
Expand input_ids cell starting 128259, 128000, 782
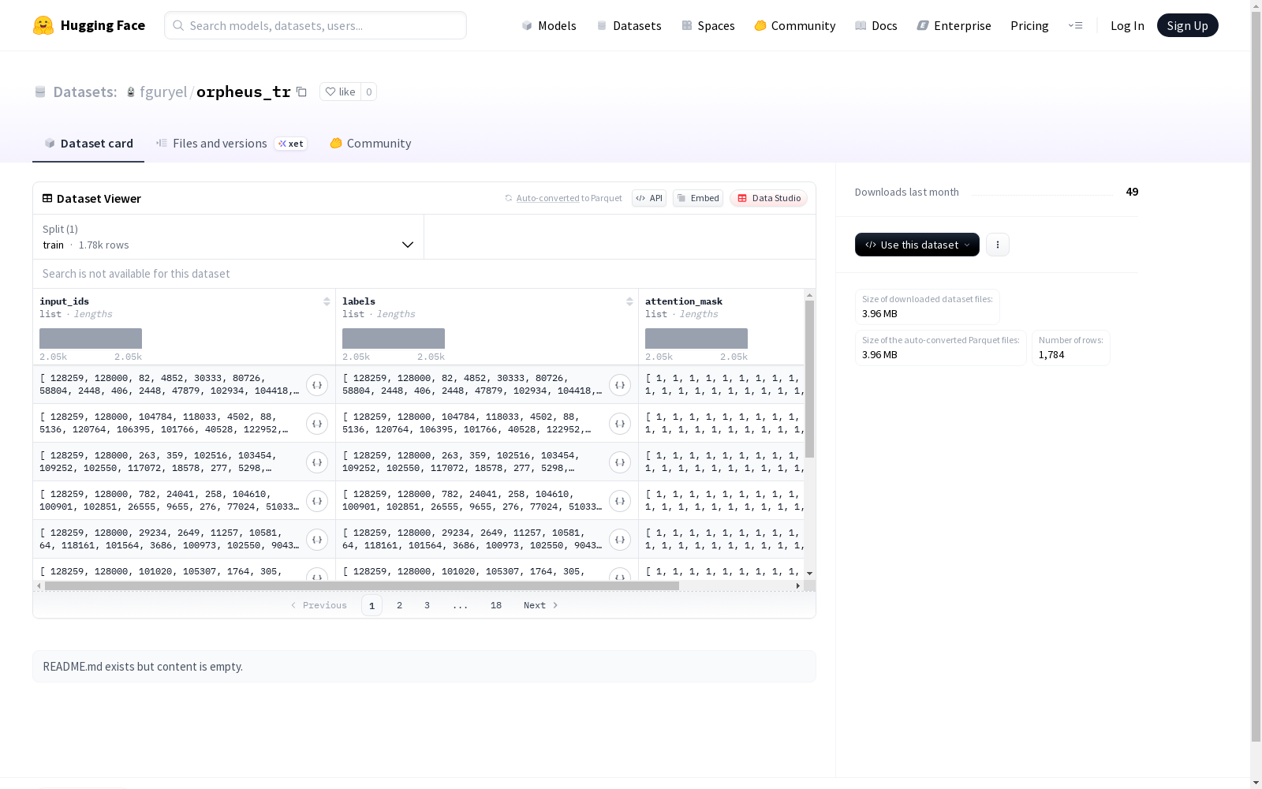(317, 501)
